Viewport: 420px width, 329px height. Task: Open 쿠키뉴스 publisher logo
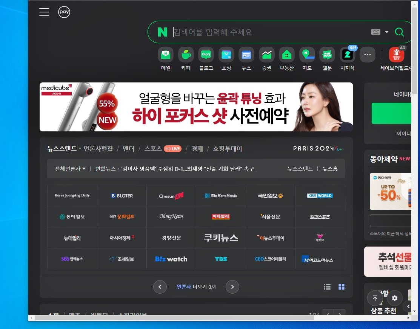[221, 238]
